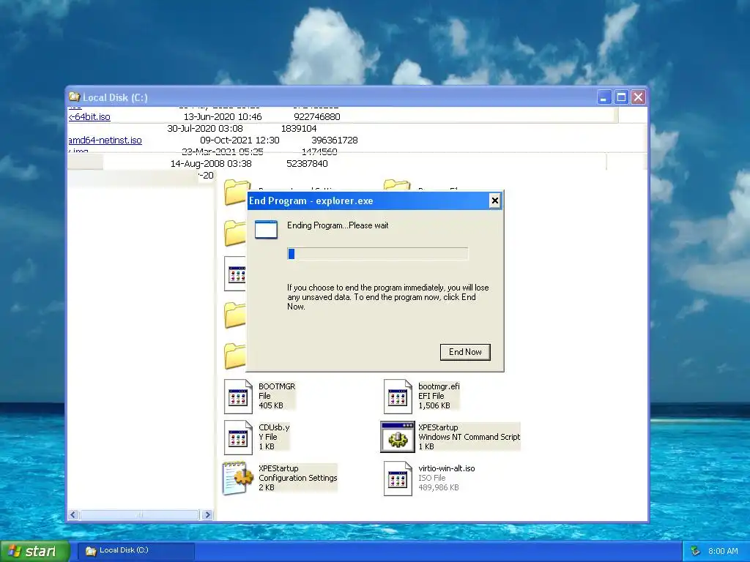
Task: Open the 64bit.iso link
Action: (x=89, y=116)
